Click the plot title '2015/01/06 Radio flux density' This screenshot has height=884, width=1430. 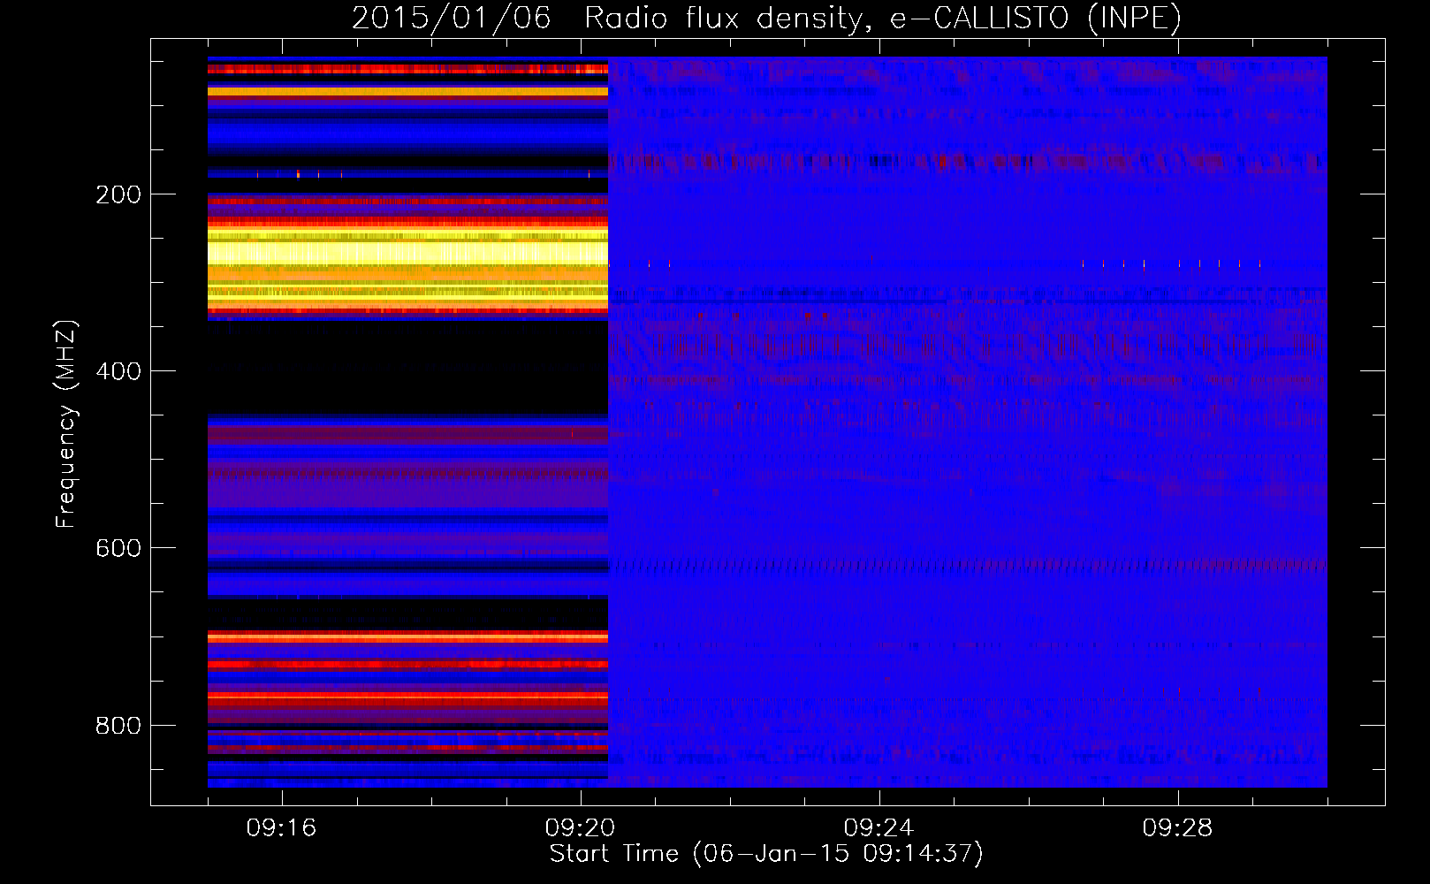tap(766, 18)
